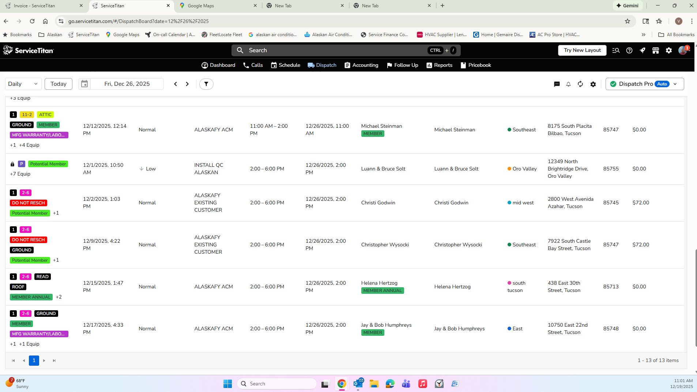This screenshot has width=697, height=392.
Task: Open ServiceTitan settings gear in header
Action: point(669,50)
